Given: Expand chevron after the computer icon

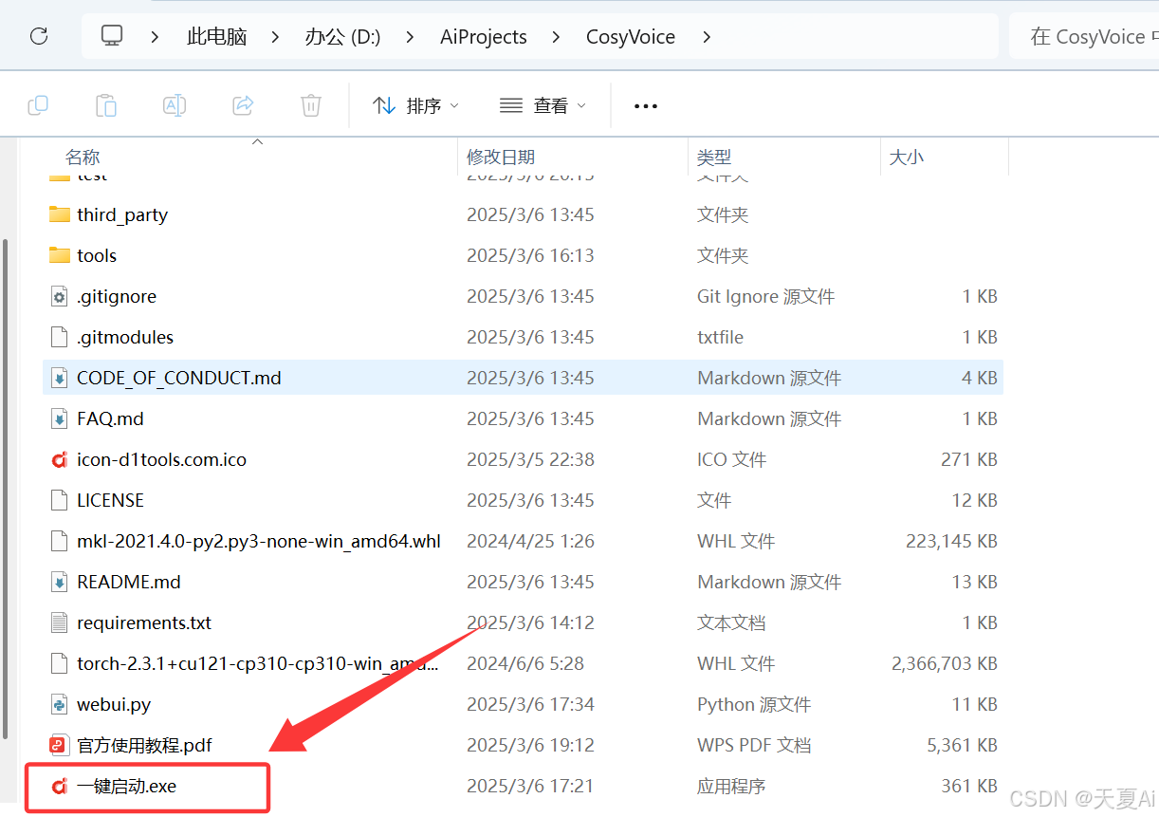Looking at the screenshot, I should (x=155, y=37).
